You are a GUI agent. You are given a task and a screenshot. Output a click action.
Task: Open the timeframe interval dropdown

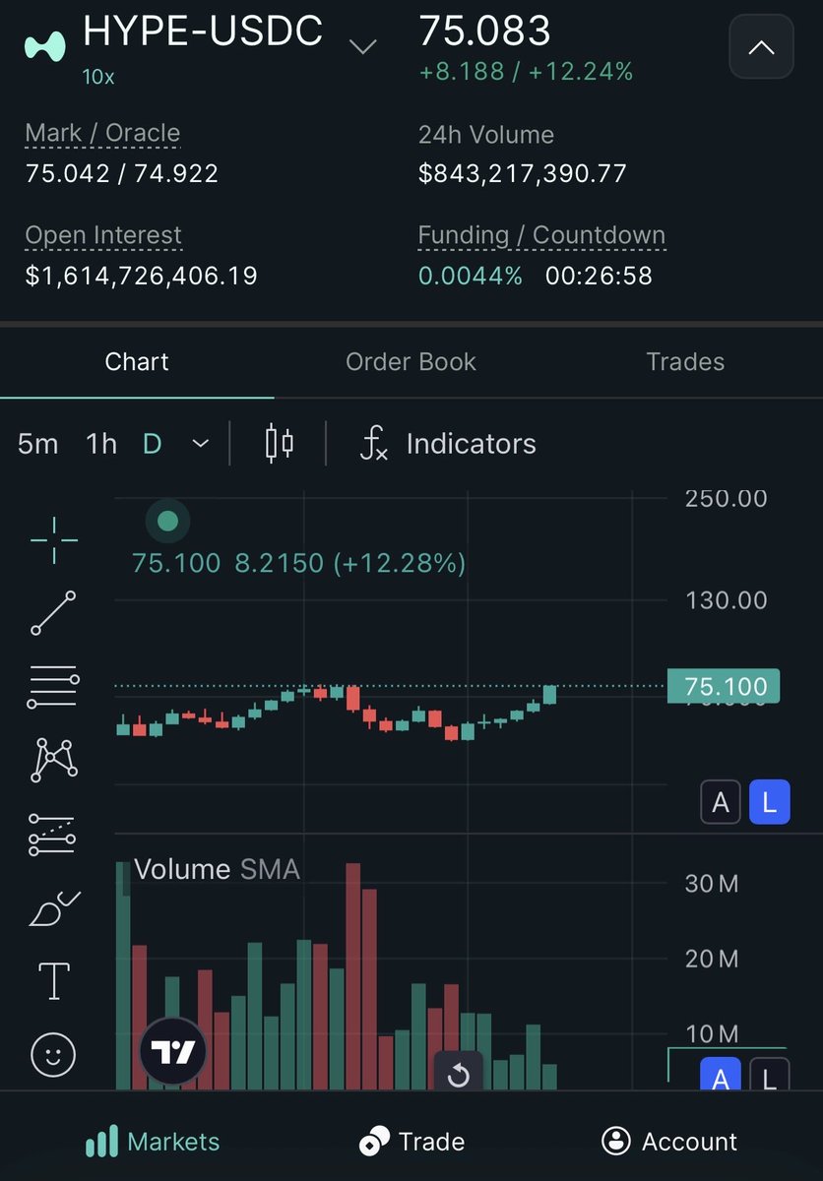(200, 444)
